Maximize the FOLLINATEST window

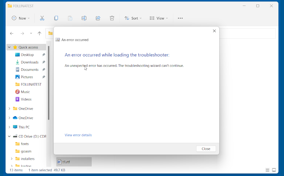click(257, 6)
